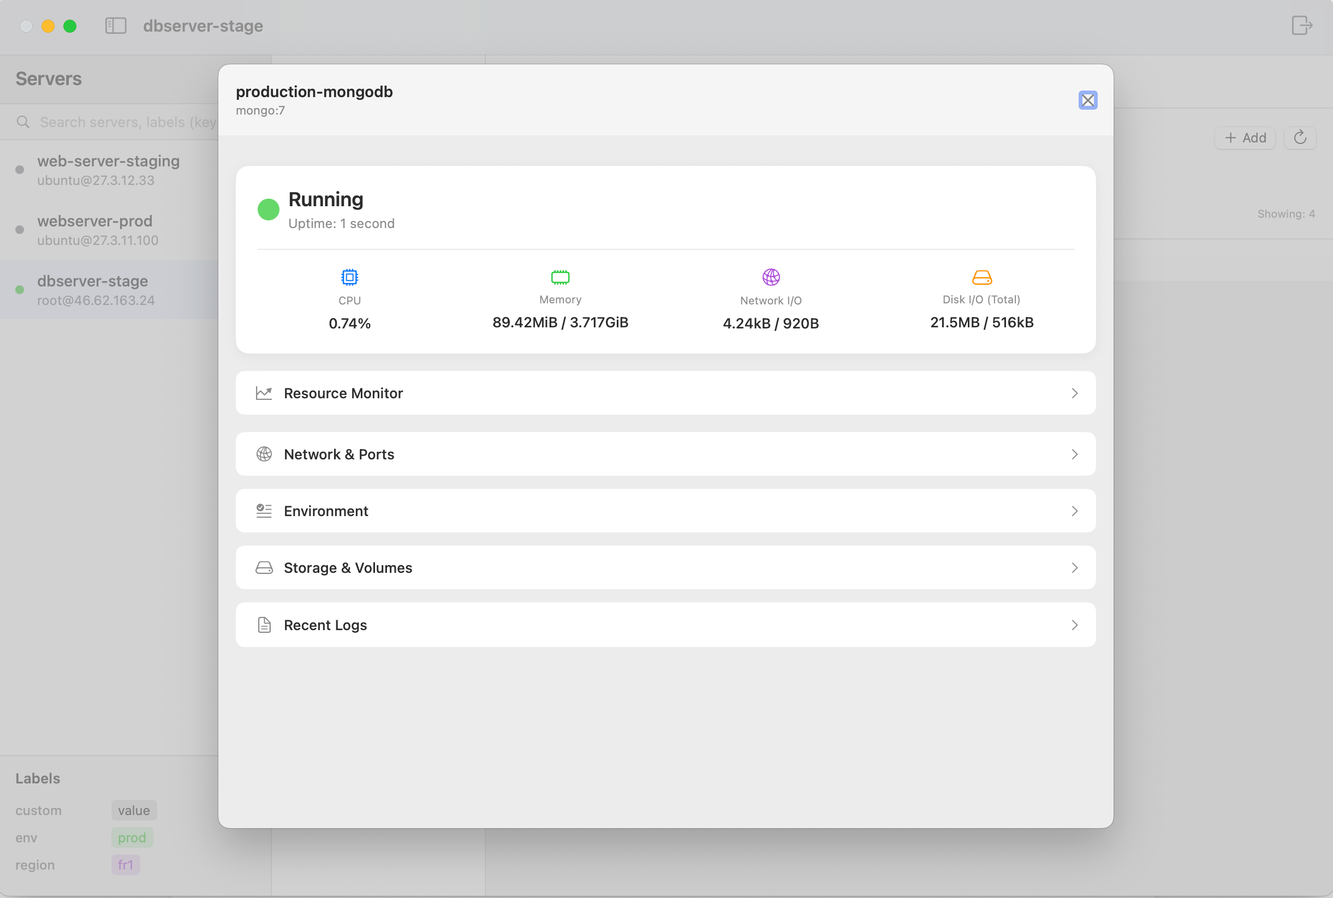Viewport: 1333px width, 898px height.
Task: Click the refresh icon beside Add
Action: click(x=1300, y=137)
